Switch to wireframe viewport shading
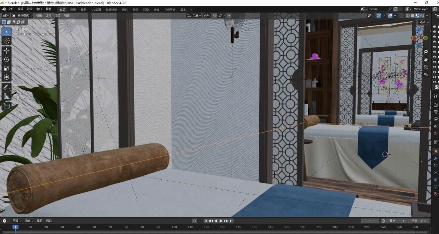 click(408, 16)
